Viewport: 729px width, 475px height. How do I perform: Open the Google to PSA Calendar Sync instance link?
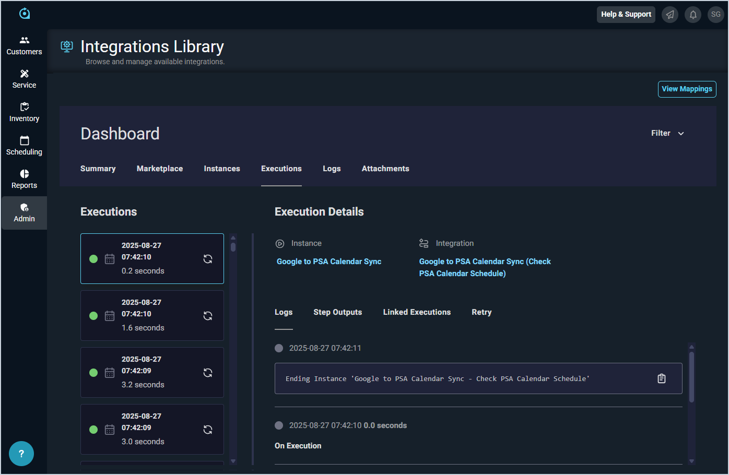329,262
